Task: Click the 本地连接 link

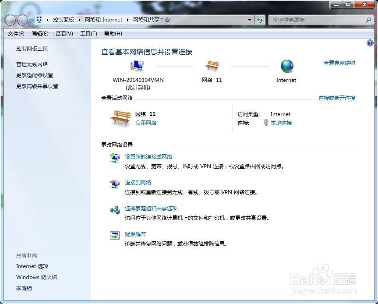Action: 282,123
